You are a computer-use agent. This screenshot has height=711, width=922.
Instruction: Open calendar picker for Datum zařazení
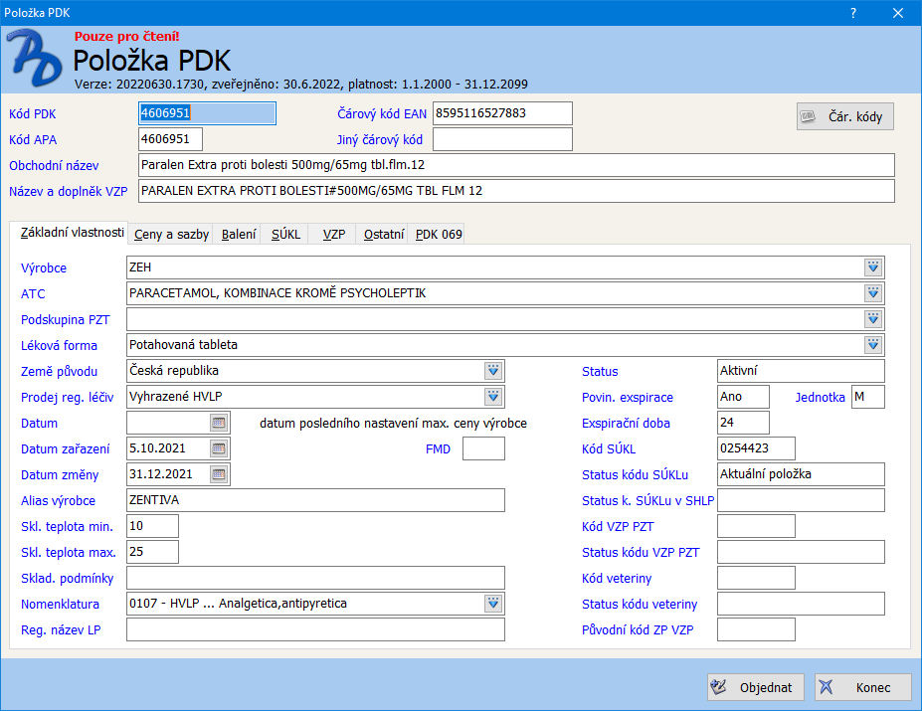(x=219, y=448)
